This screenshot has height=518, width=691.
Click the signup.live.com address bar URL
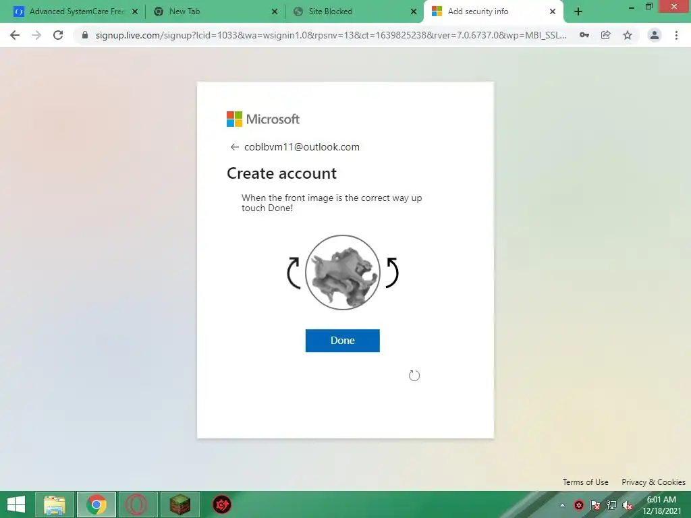click(331, 35)
